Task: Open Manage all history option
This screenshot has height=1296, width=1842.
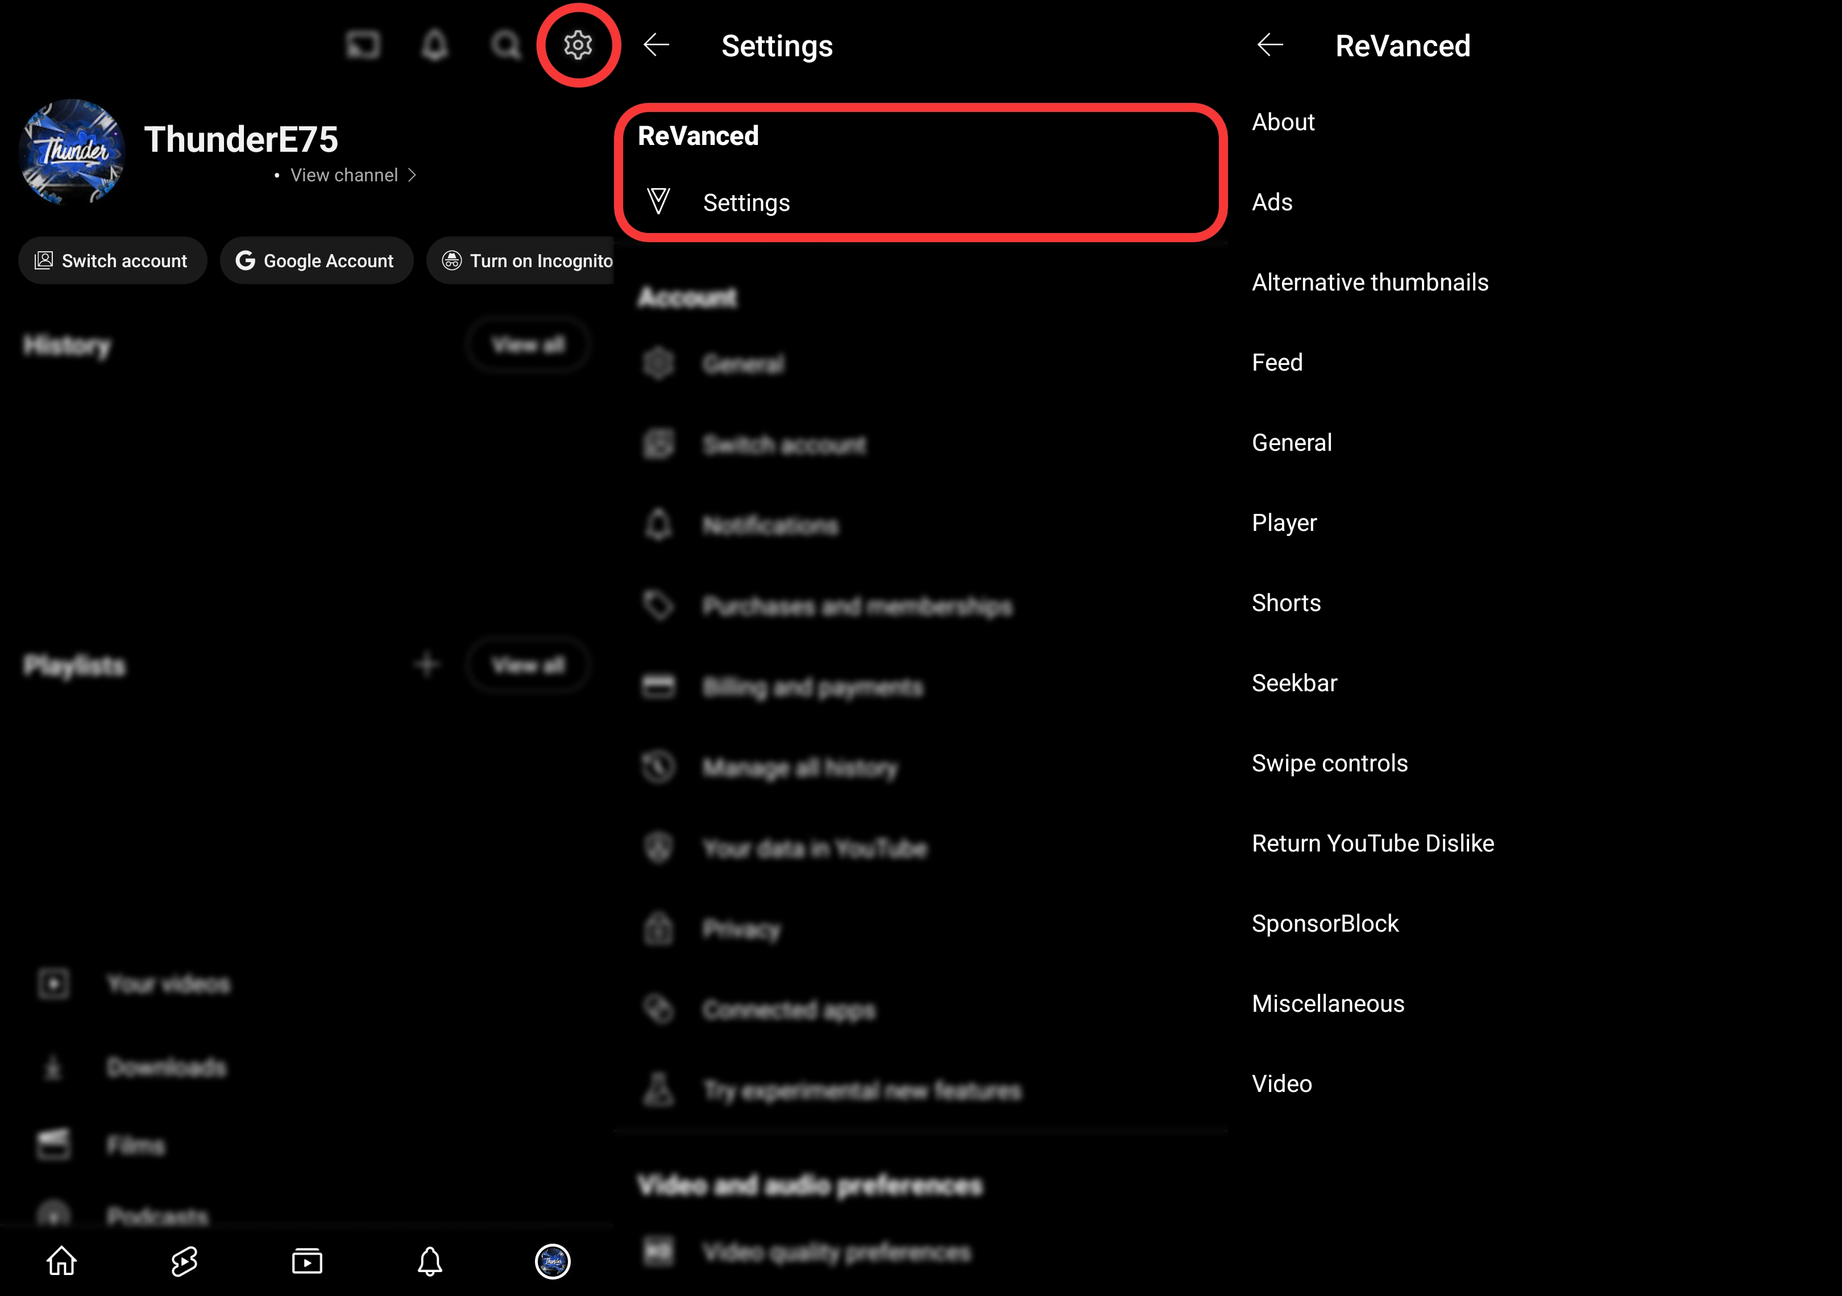Action: click(800, 767)
